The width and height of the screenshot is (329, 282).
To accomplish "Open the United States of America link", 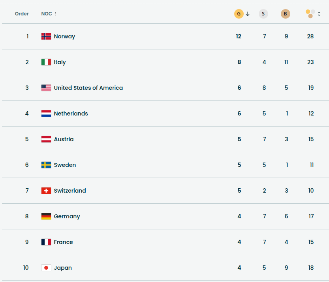I will [88, 88].
